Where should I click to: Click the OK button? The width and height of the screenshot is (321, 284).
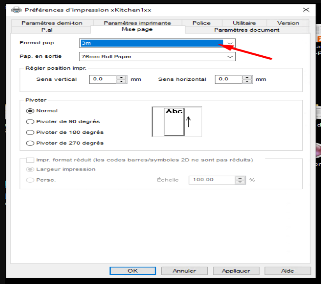(x=133, y=271)
